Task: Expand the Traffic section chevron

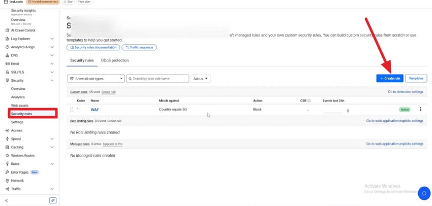Action: click(52, 189)
